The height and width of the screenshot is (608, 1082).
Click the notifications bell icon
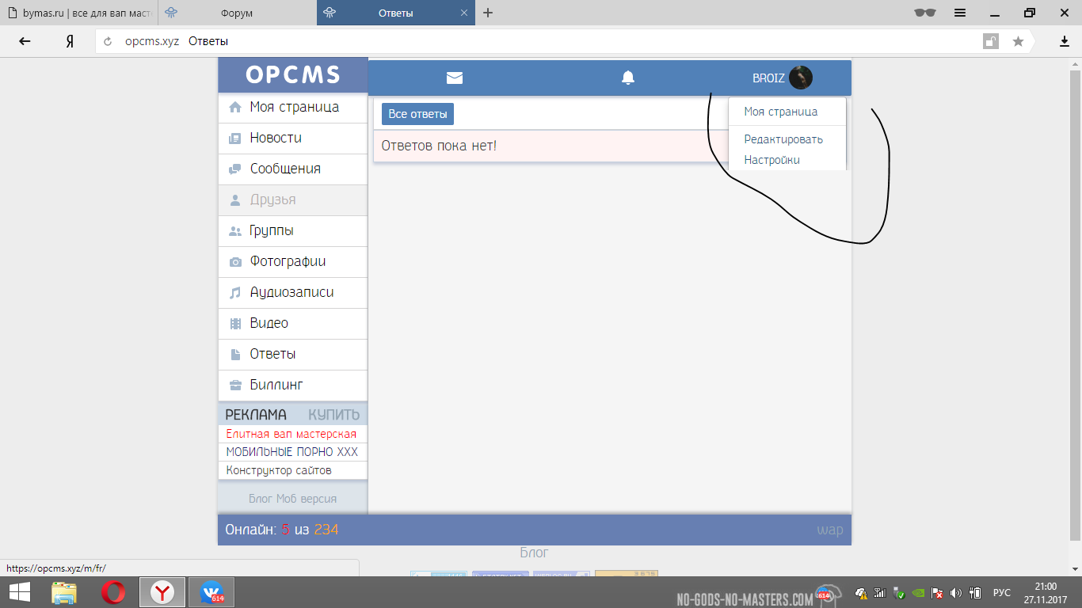click(628, 78)
